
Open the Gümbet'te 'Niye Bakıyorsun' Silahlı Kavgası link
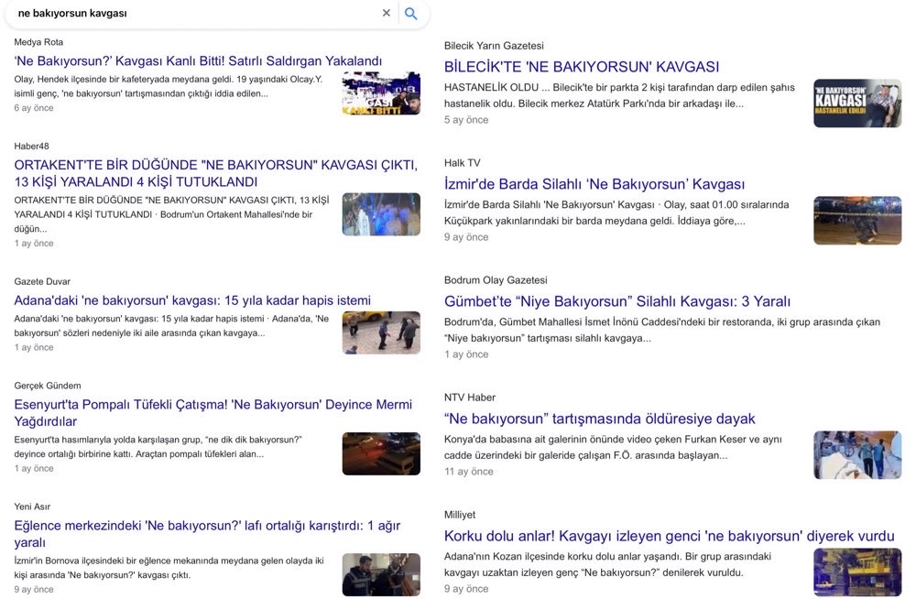pos(617,301)
